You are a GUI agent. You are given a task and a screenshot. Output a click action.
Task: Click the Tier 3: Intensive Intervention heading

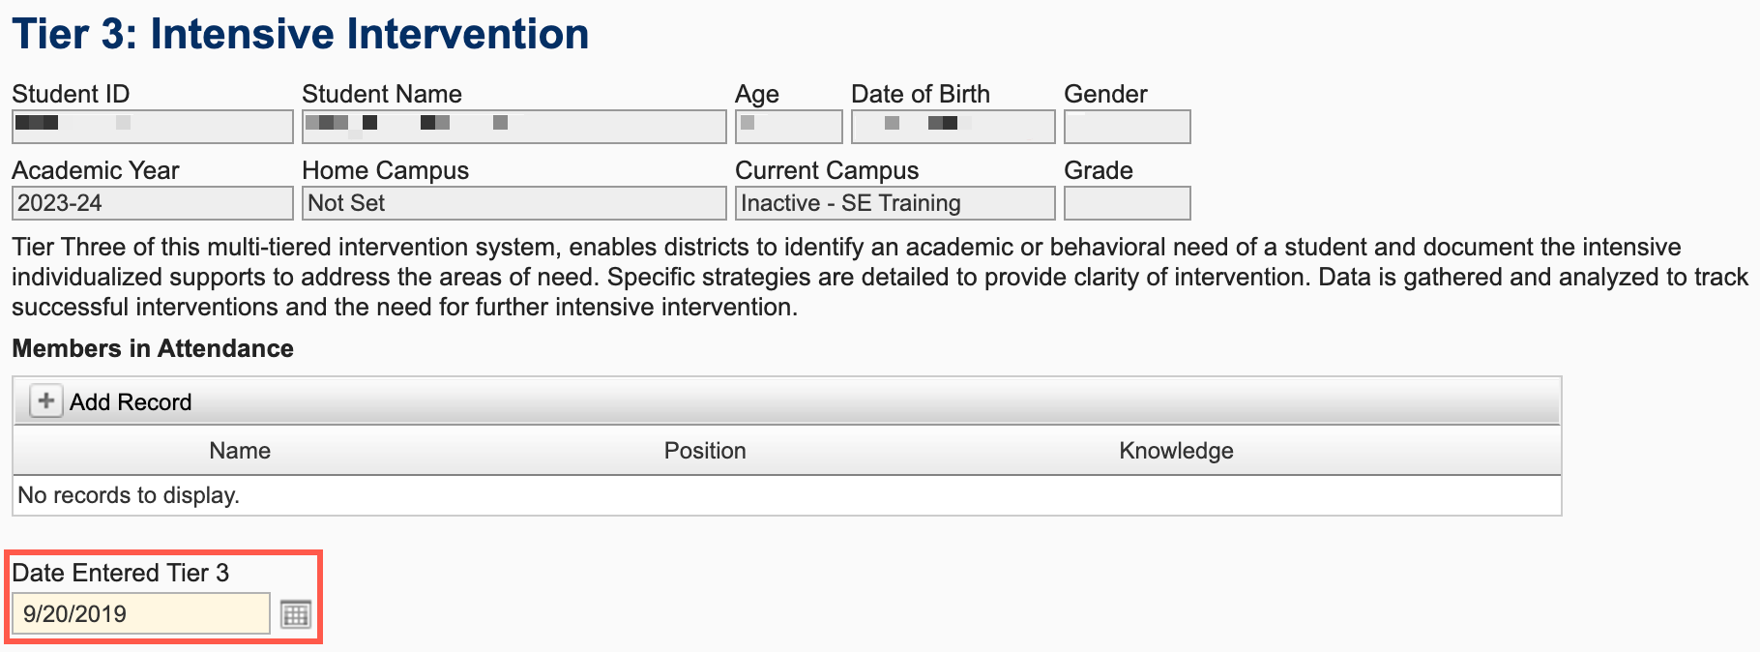(x=301, y=34)
